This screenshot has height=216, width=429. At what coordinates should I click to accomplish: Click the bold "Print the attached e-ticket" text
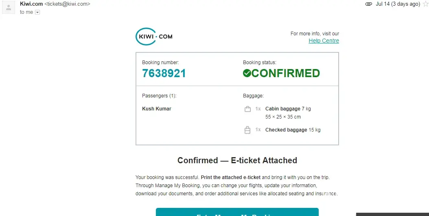coord(231,177)
